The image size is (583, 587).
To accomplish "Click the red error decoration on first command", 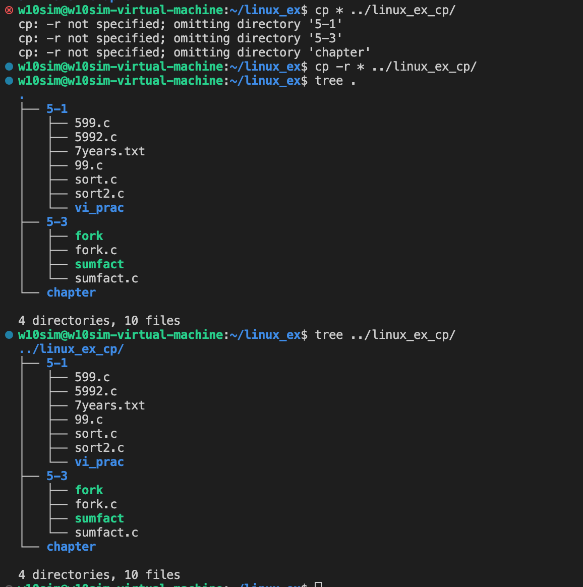I will tap(9, 10).
